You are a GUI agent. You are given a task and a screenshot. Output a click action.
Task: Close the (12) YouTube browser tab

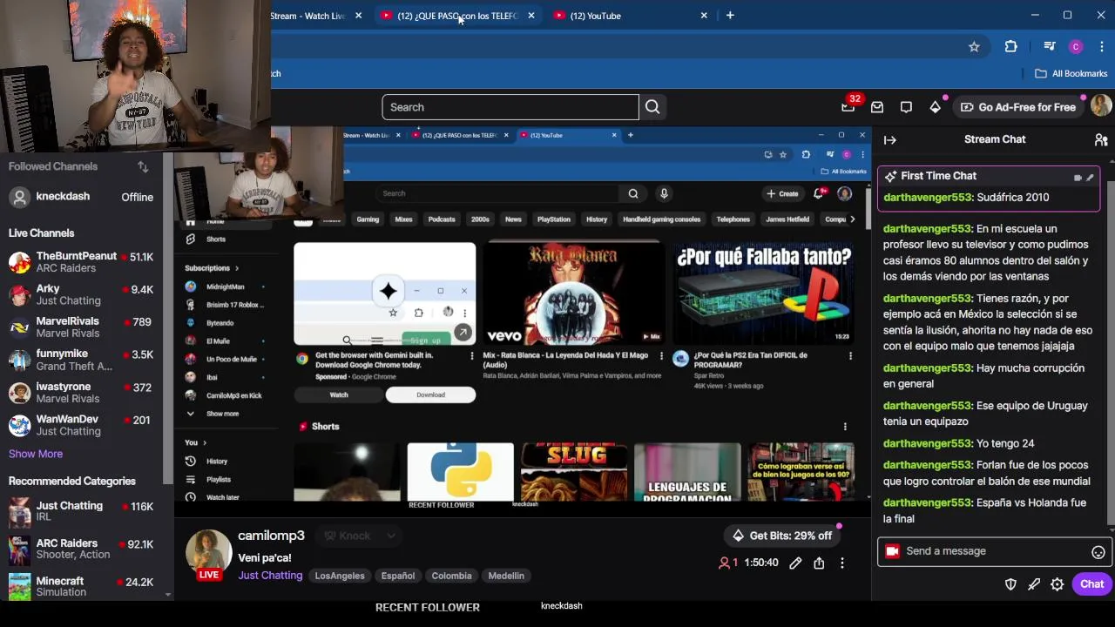tap(704, 16)
